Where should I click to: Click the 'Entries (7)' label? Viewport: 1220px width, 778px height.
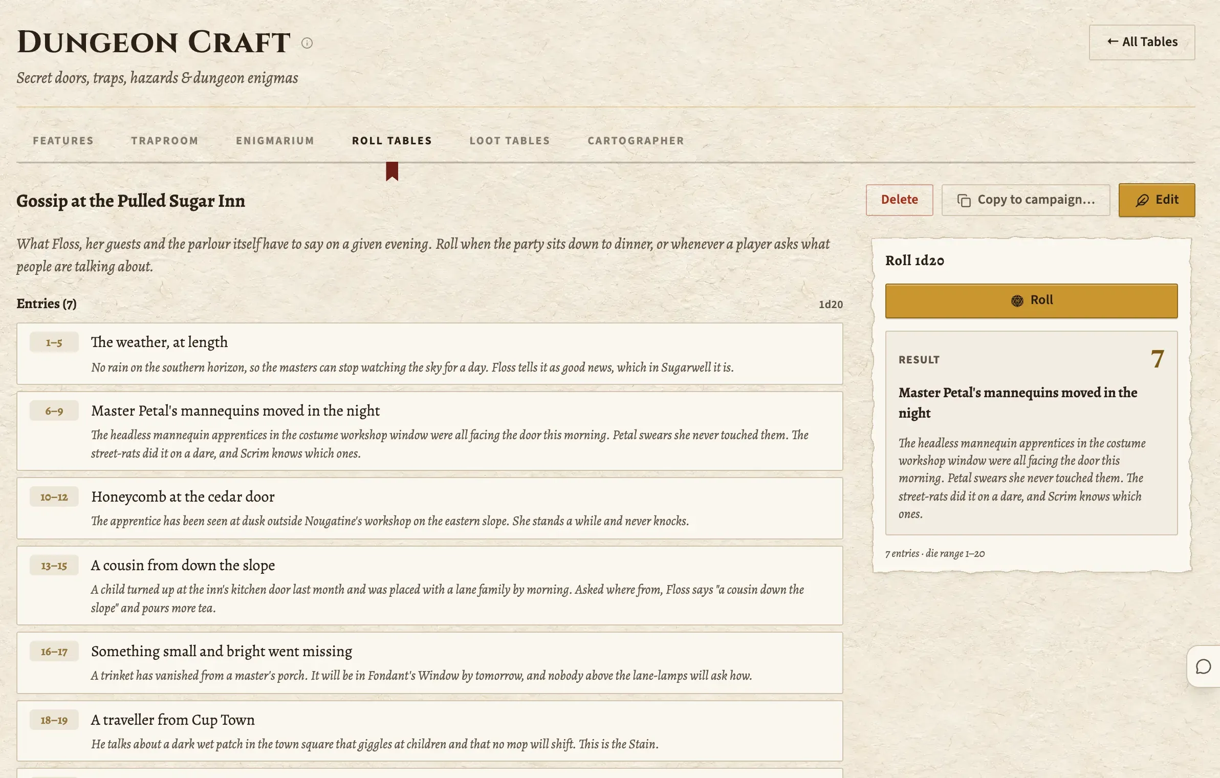tap(47, 304)
